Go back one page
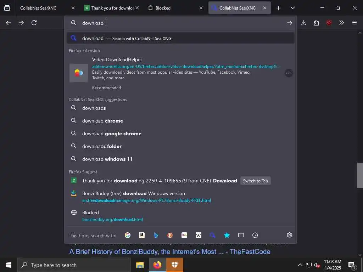Image resolution: width=363 pixels, height=272 pixels. pyautogui.click(x=9, y=23)
